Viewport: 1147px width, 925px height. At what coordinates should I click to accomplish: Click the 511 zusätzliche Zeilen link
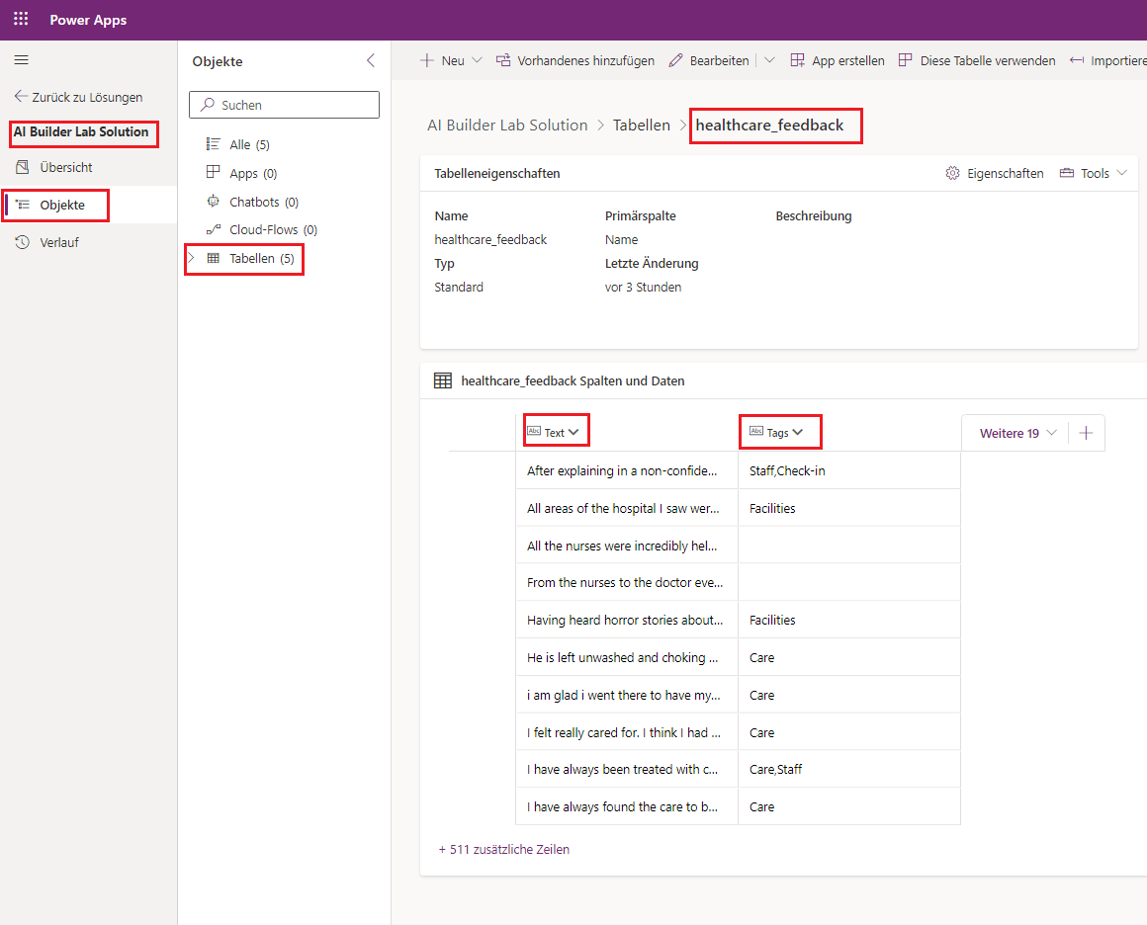point(504,849)
